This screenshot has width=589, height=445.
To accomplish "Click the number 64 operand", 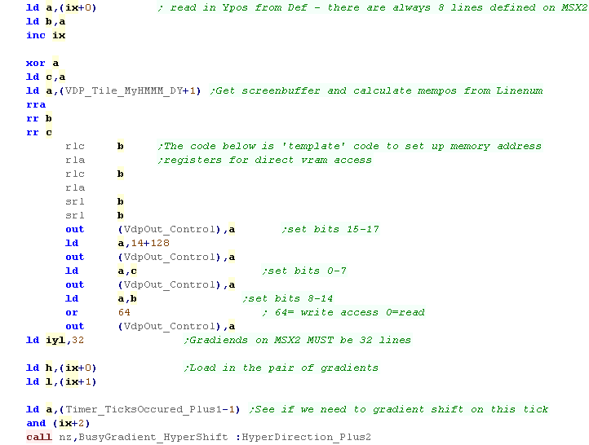I will 124,312.
